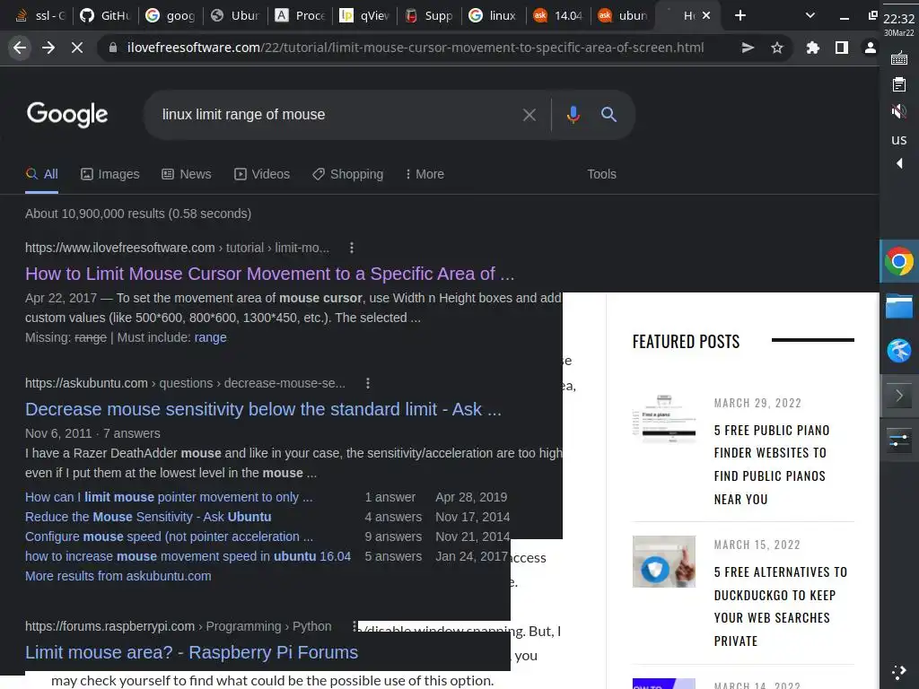Open 'Configure mouse speed' sublink
Screen dimensions: 919x689
coord(169,536)
